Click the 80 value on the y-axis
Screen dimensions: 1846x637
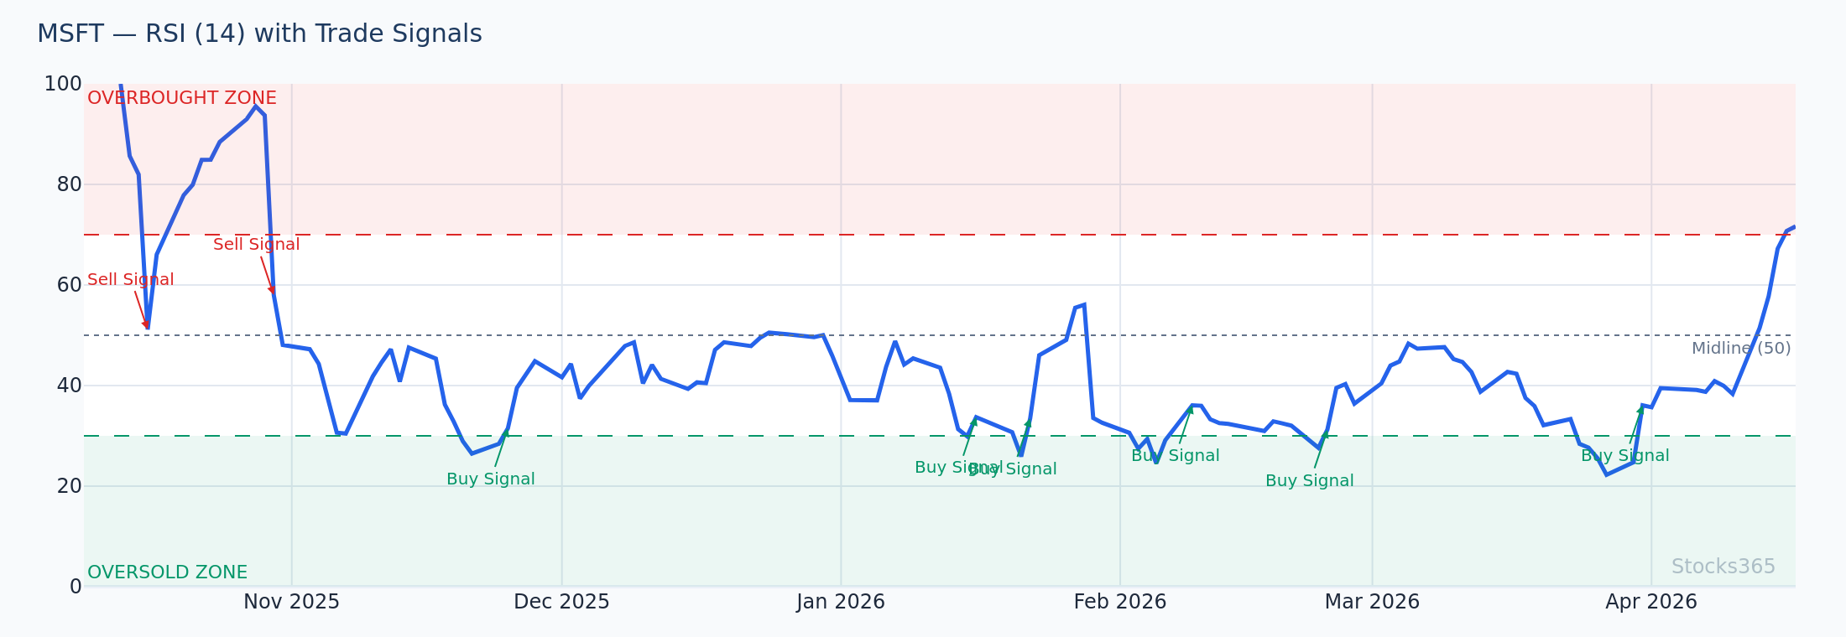[x=69, y=185]
